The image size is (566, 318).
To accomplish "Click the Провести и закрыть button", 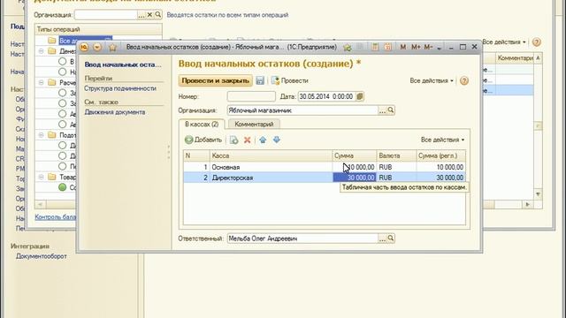I will 216,80.
